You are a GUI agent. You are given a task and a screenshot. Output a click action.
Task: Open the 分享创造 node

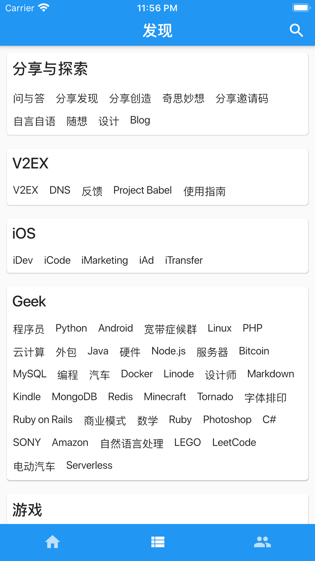130,98
